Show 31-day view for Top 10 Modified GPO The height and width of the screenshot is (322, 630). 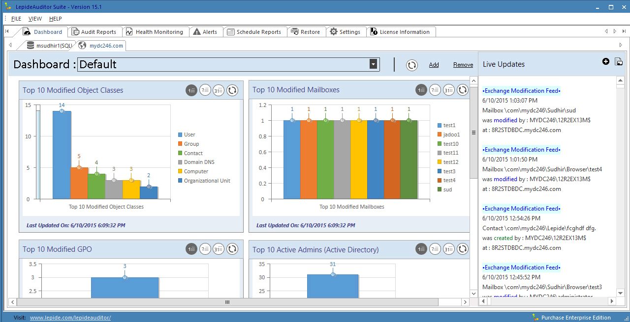click(219, 249)
